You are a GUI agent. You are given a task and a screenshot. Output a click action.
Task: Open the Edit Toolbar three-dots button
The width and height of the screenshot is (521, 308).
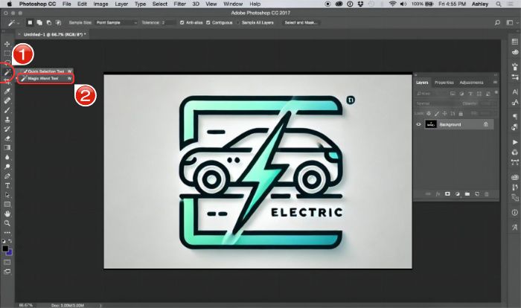click(7, 233)
